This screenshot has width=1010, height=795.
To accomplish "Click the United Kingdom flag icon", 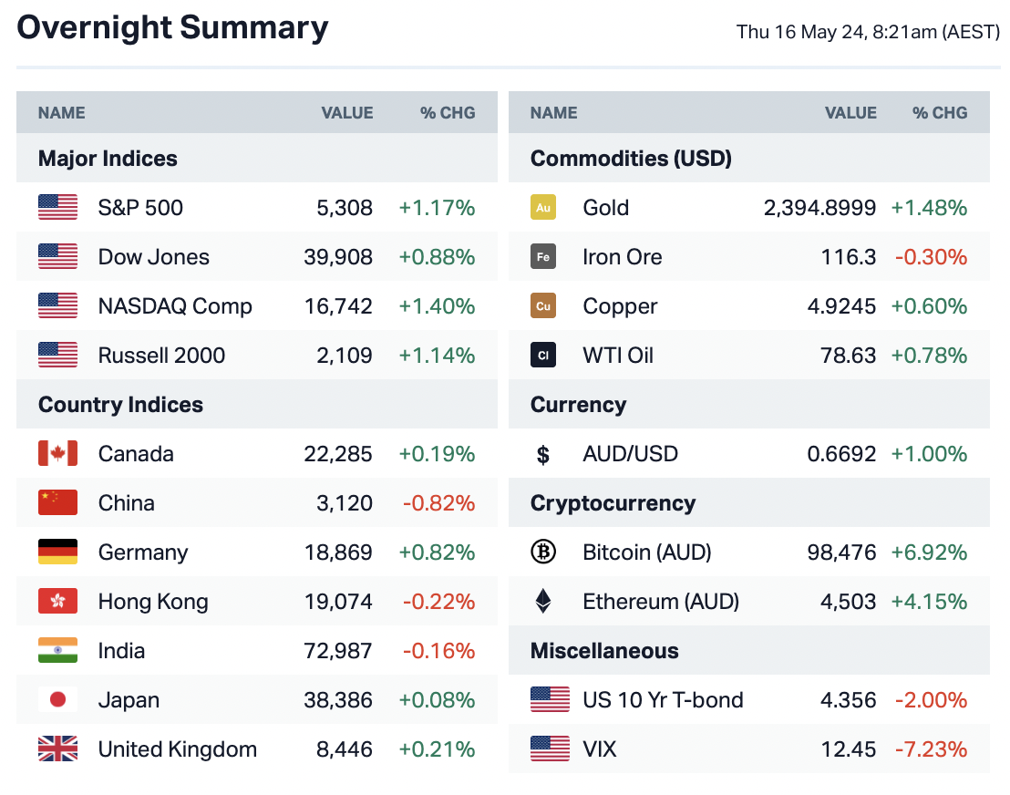I will [57, 749].
